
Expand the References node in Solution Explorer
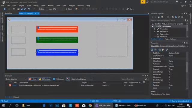(155, 31)
